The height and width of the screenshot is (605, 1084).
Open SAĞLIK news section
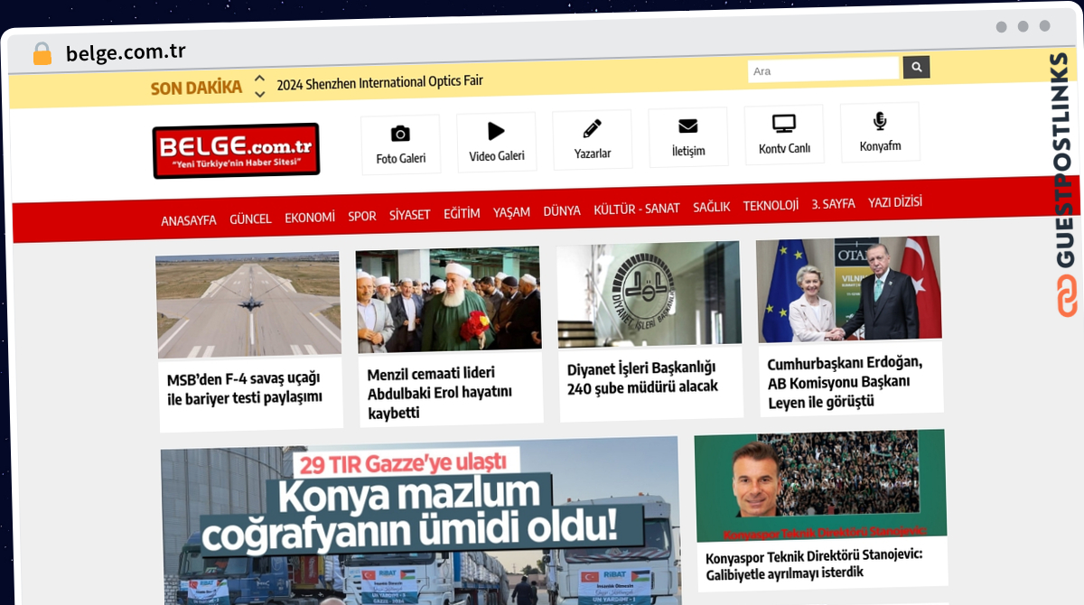point(712,208)
